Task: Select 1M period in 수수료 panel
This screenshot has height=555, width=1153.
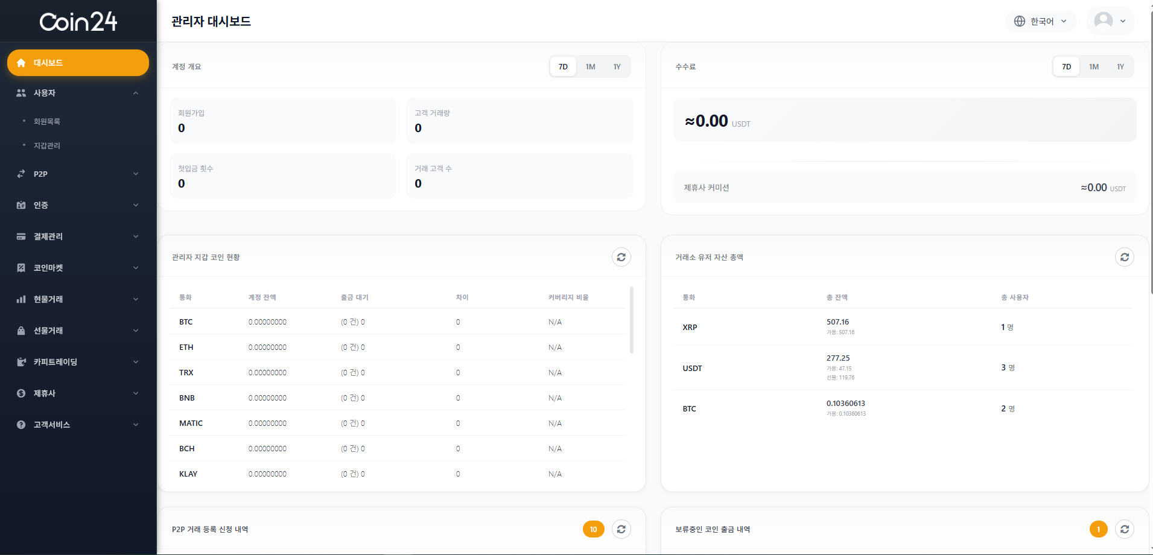Action: point(1093,66)
